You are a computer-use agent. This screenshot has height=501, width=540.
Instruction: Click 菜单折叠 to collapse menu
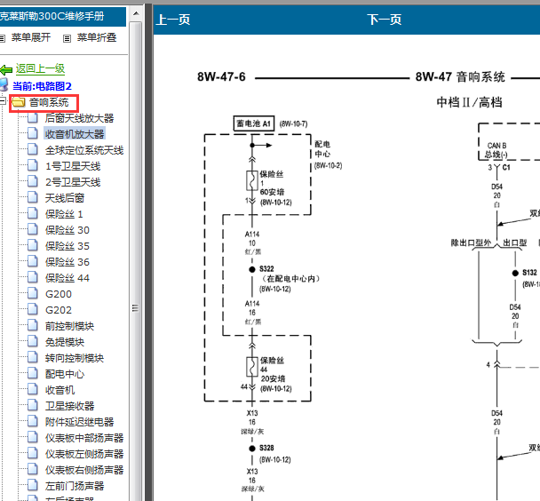click(x=97, y=37)
